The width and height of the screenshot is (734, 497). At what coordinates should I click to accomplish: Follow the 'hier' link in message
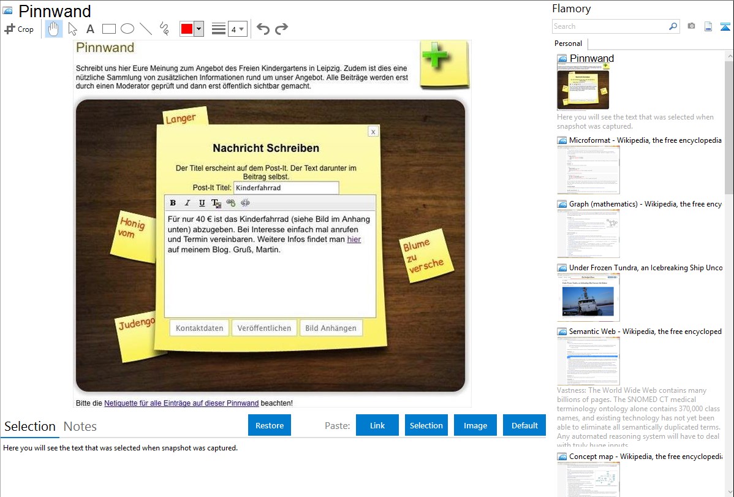[354, 240]
